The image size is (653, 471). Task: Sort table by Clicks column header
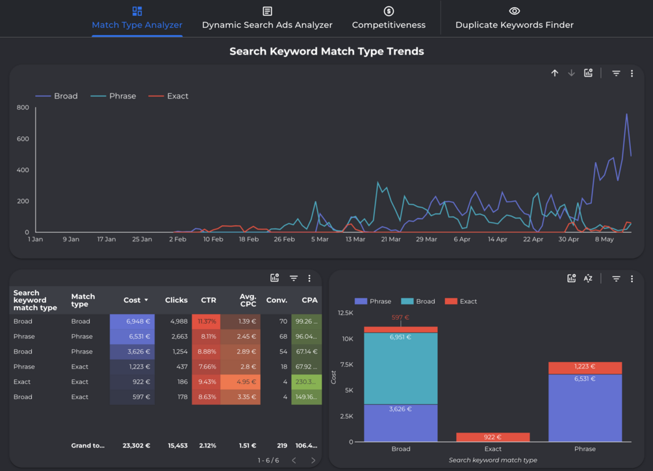(176, 300)
